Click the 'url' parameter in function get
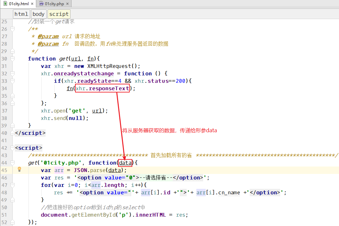 [x=76, y=59]
